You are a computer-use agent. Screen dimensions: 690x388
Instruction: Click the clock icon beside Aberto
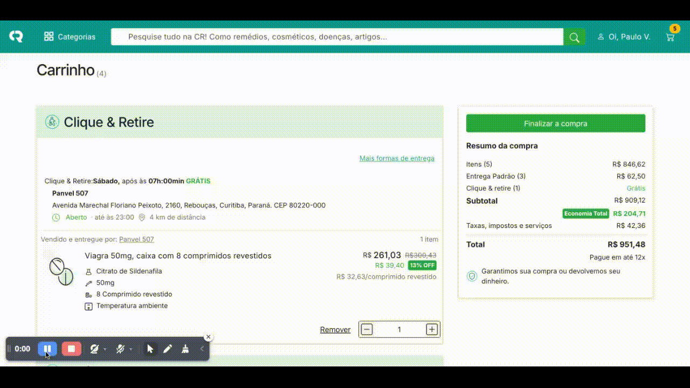pos(56,218)
